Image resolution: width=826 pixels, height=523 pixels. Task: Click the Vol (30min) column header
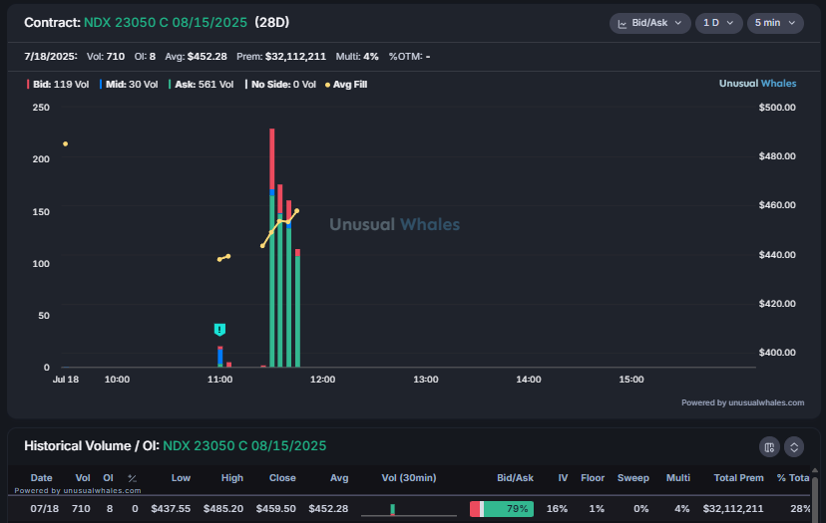[x=409, y=478]
